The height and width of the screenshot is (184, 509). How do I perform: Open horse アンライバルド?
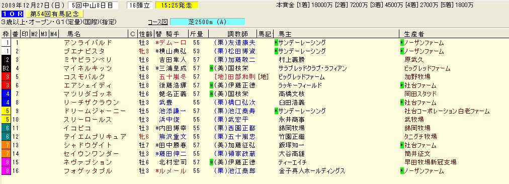[88, 43]
